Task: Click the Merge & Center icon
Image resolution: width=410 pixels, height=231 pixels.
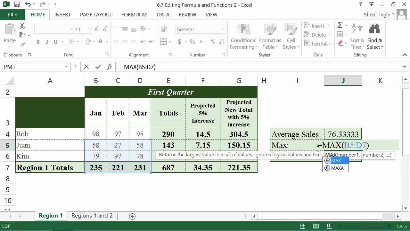Action: (x=164, y=42)
